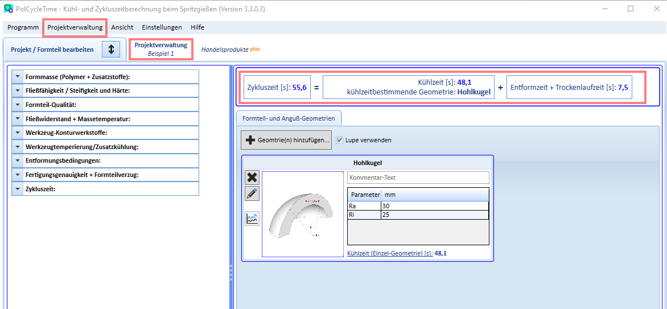Expand the Entformungsbedingungen section

tap(105, 161)
